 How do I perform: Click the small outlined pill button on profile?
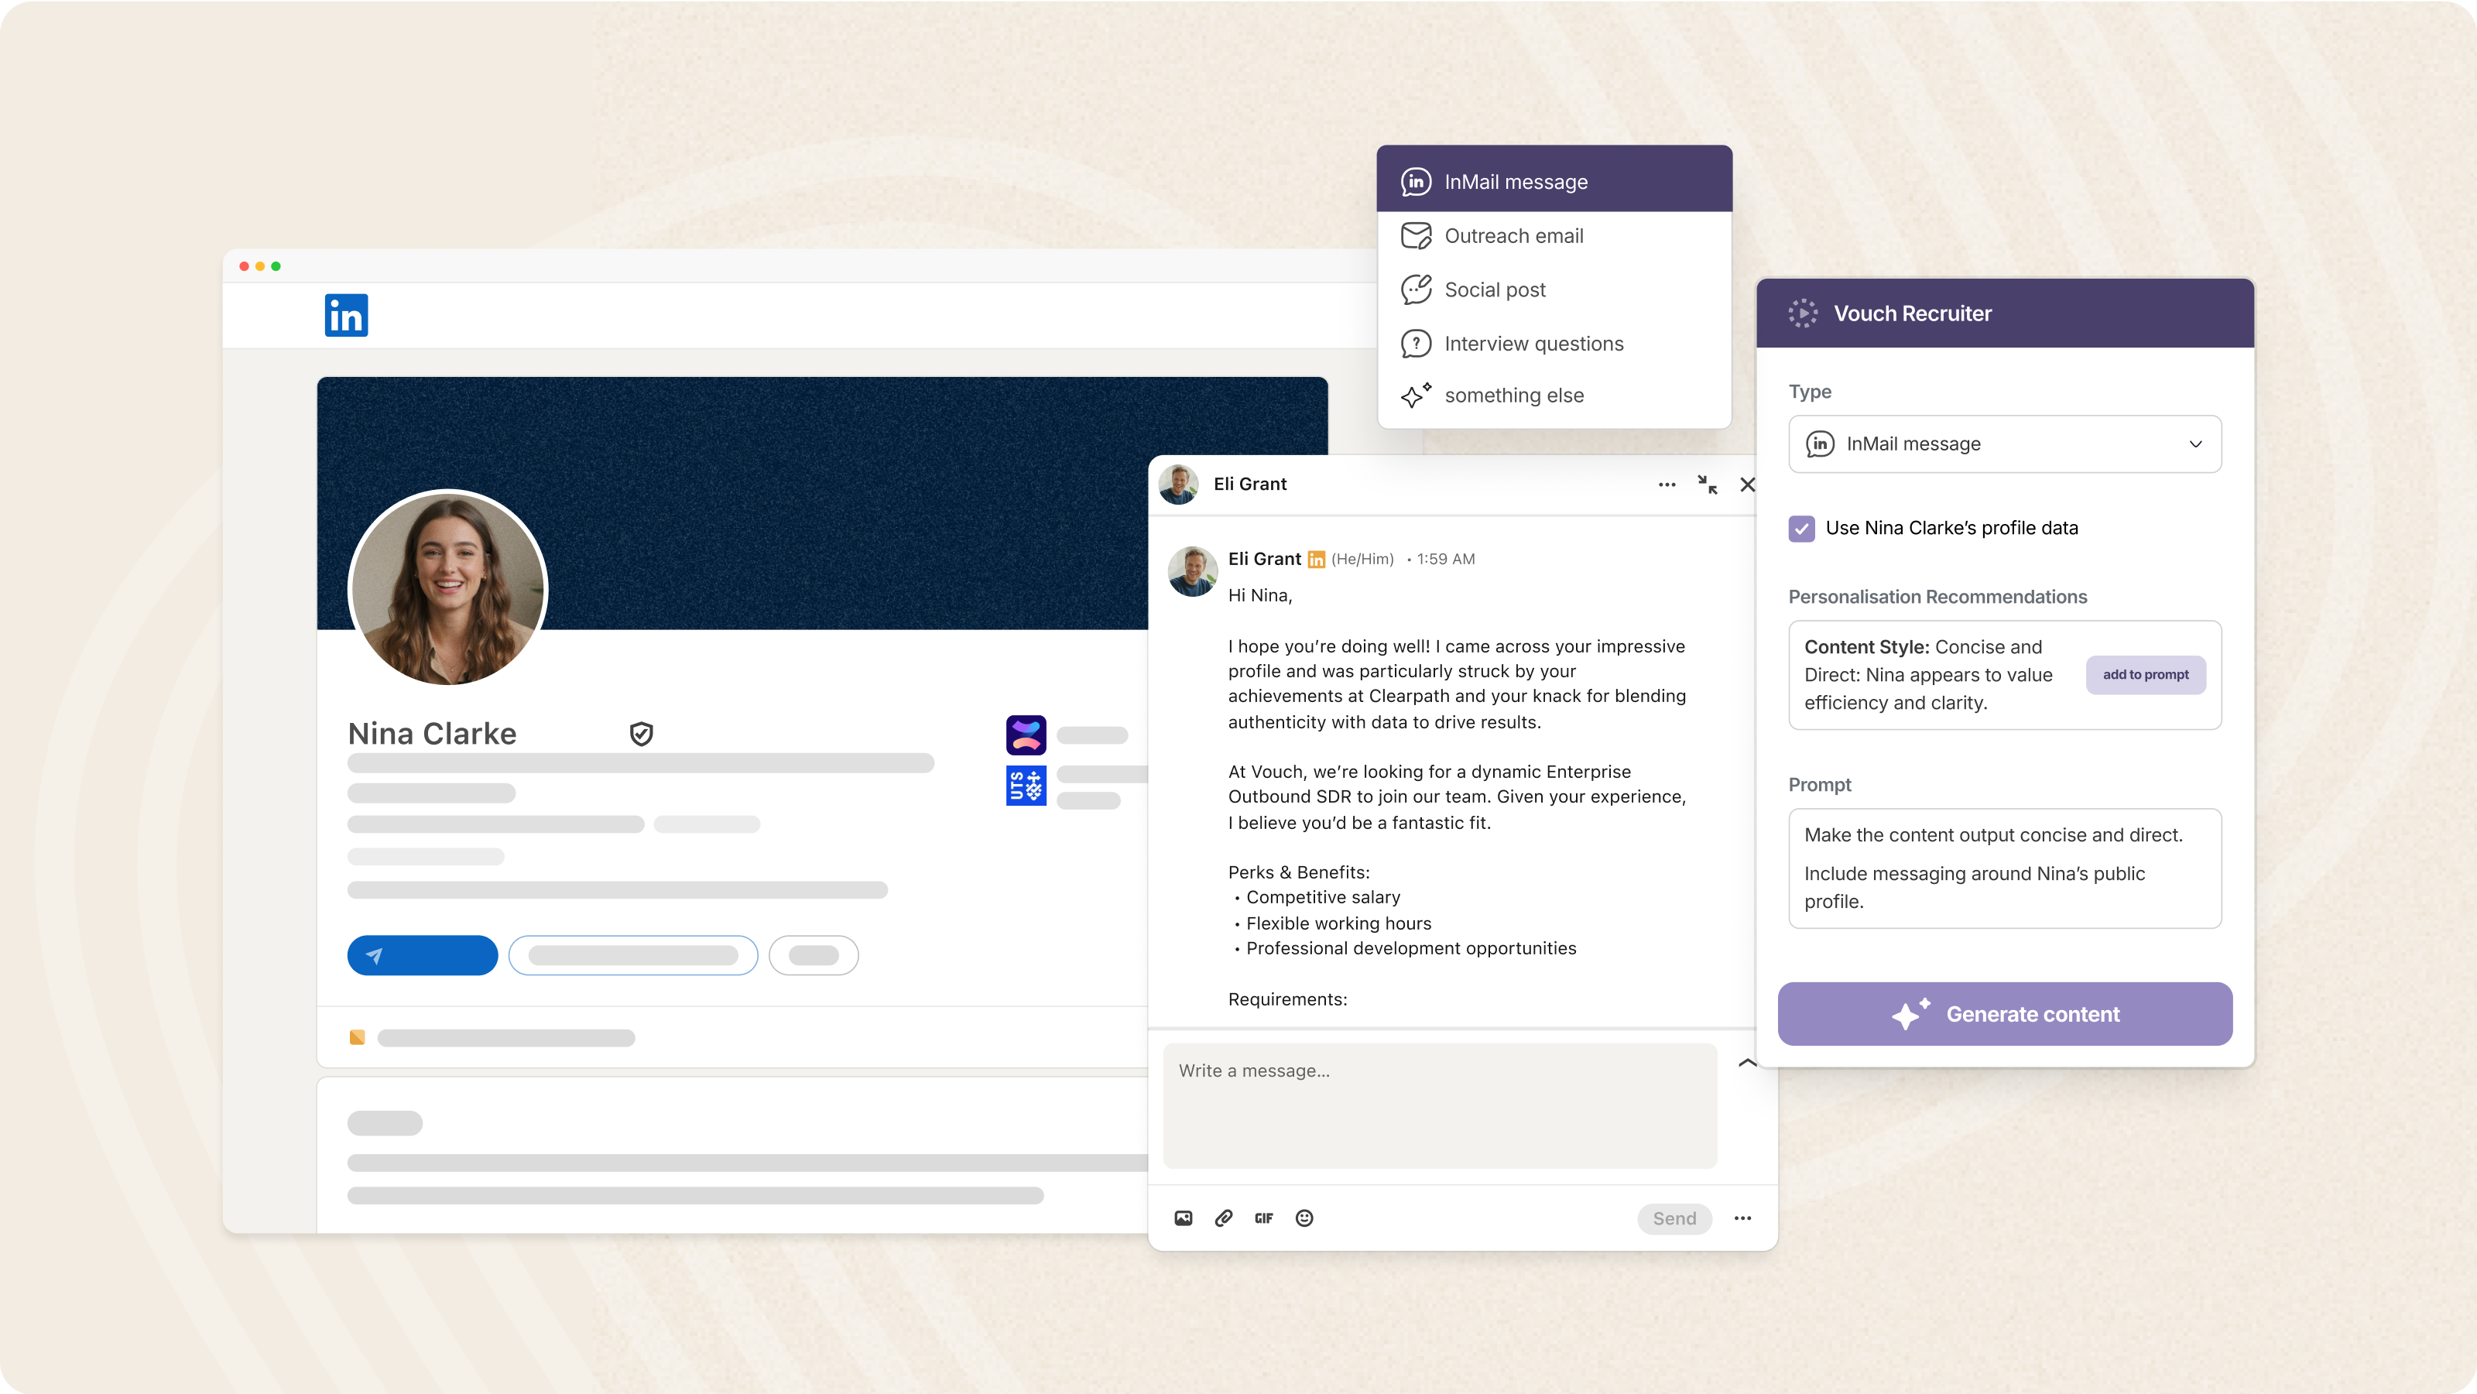pos(814,956)
